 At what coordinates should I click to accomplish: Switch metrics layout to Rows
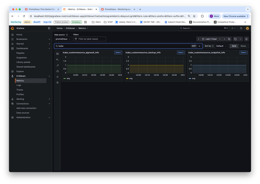[243, 46]
